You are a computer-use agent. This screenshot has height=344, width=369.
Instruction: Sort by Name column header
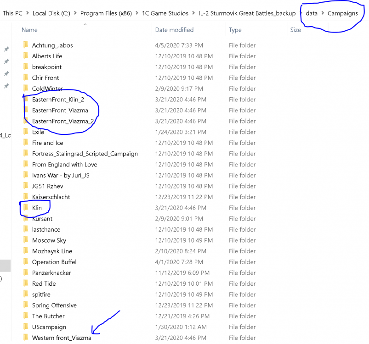click(29, 30)
